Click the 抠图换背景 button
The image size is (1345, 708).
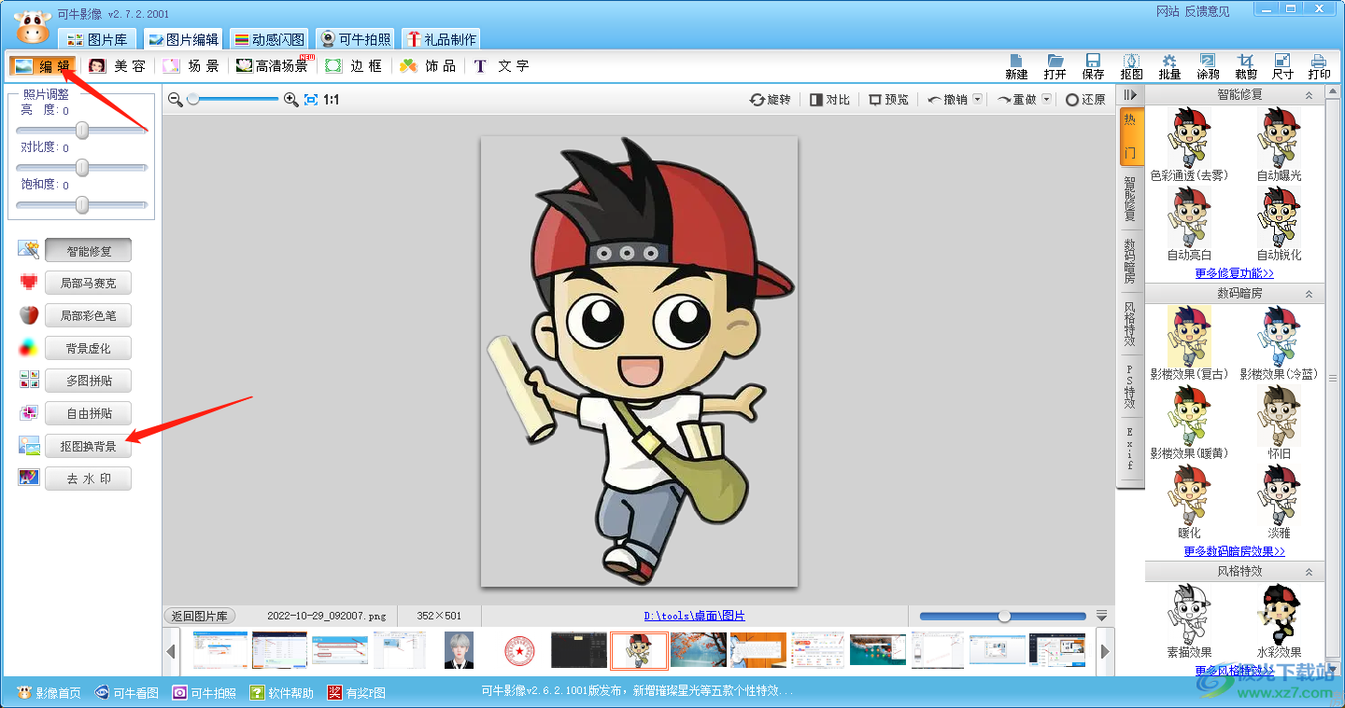pos(89,447)
